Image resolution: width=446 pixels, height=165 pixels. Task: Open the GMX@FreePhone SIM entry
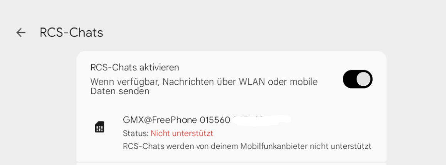[x=231, y=133]
